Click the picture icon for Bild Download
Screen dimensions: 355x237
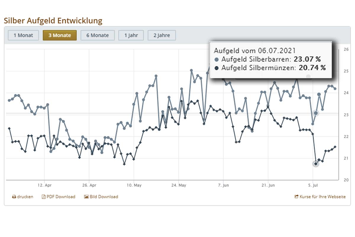pos(86,197)
